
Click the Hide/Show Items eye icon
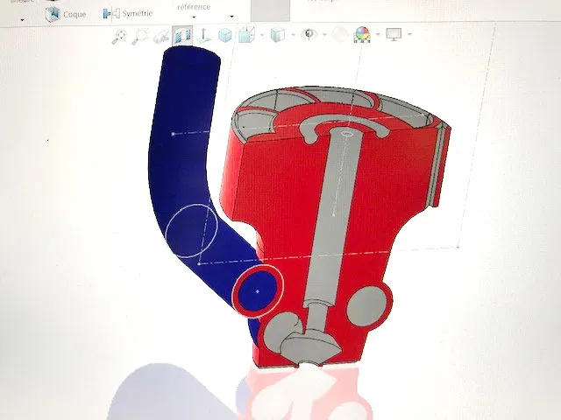tap(309, 34)
